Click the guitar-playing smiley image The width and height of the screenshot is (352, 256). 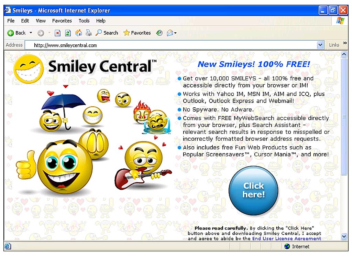pos(143,166)
